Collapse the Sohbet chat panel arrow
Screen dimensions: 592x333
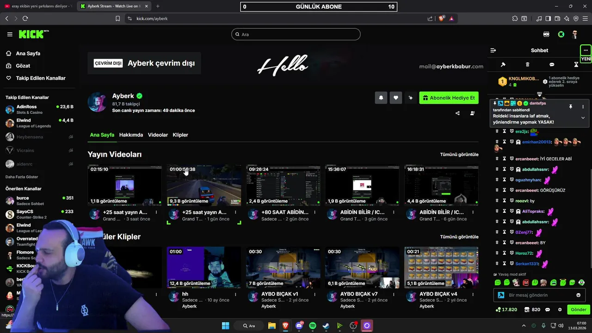(x=493, y=50)
